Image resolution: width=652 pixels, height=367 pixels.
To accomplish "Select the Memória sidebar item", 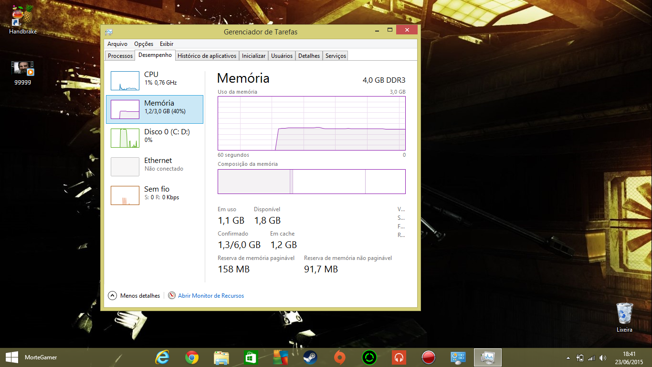I will pos(155,109).
